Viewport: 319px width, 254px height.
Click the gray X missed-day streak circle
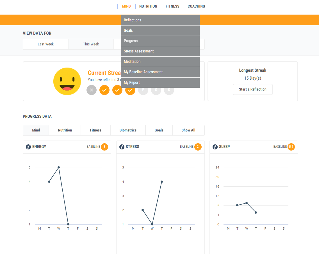click(x=92, y=90)
